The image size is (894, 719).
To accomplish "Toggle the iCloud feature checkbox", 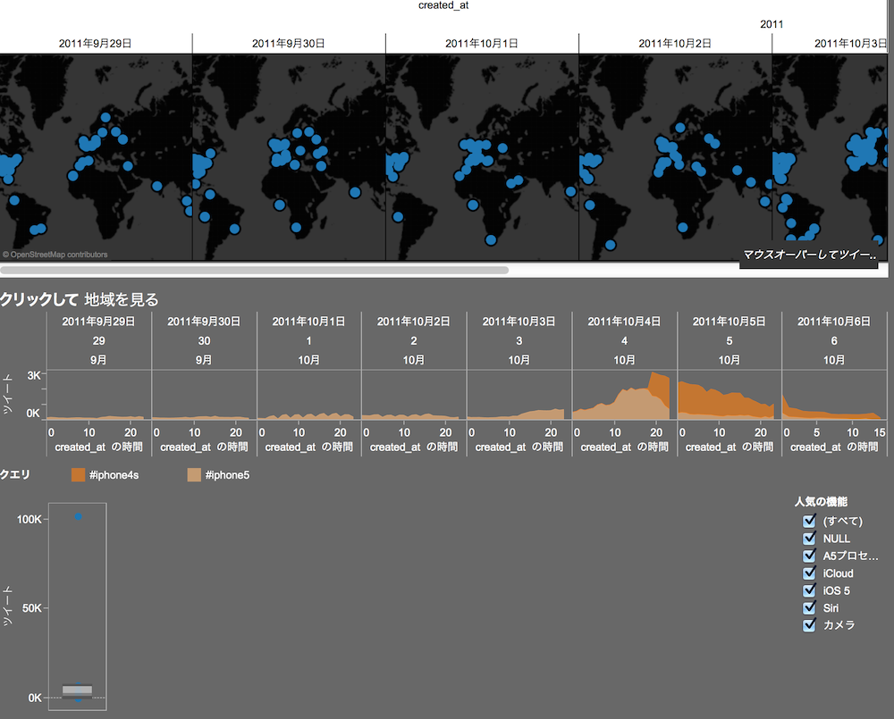I will (809, 573).
